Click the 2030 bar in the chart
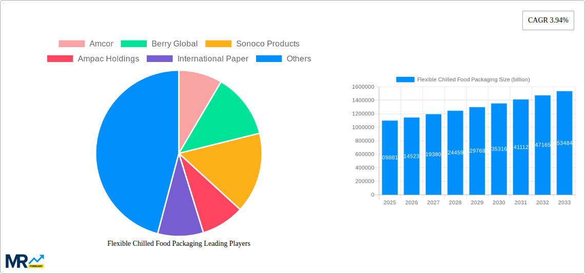The width and height of the screenshot is (585, 274). point(499,149)
